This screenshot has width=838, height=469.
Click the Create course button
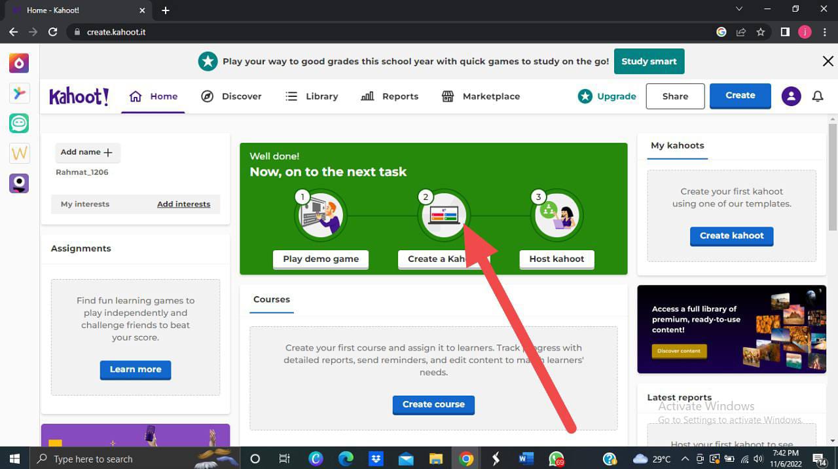[x=433, y=405]
